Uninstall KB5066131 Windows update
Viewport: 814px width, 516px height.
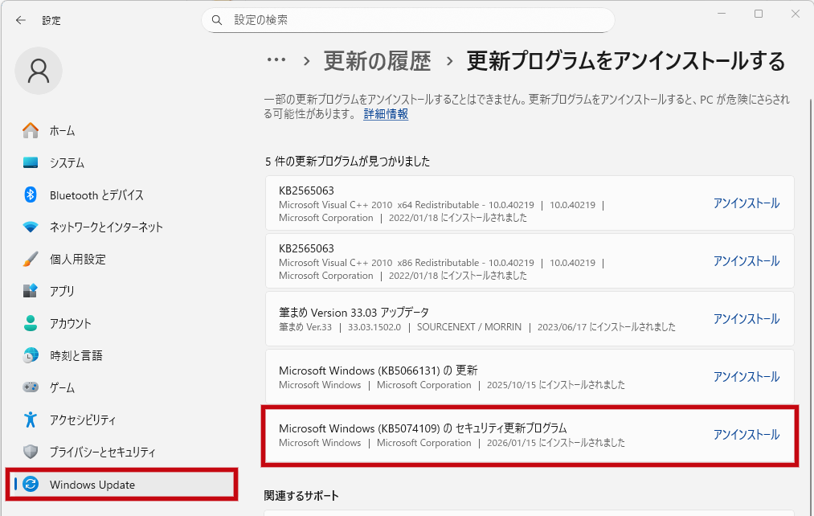746,377
